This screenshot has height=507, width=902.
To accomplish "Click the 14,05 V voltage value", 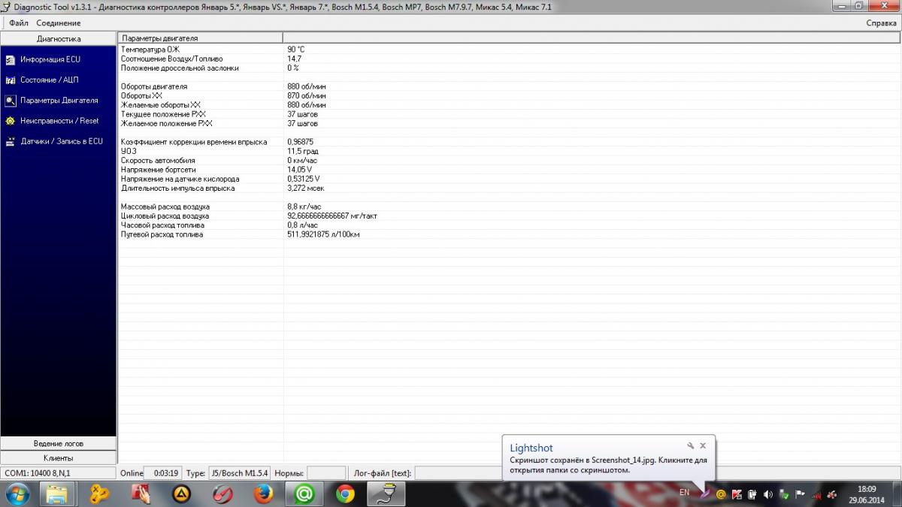I will coord(300,170).
